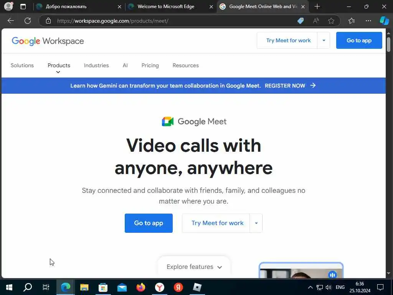Refresh the page

coord(28,21)
